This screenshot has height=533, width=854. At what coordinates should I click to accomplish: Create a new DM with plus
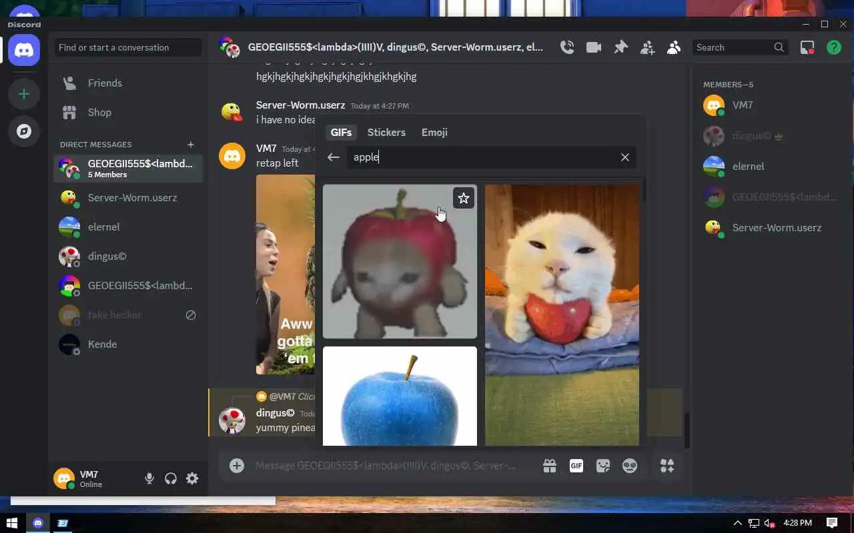(x=191, y=145)
